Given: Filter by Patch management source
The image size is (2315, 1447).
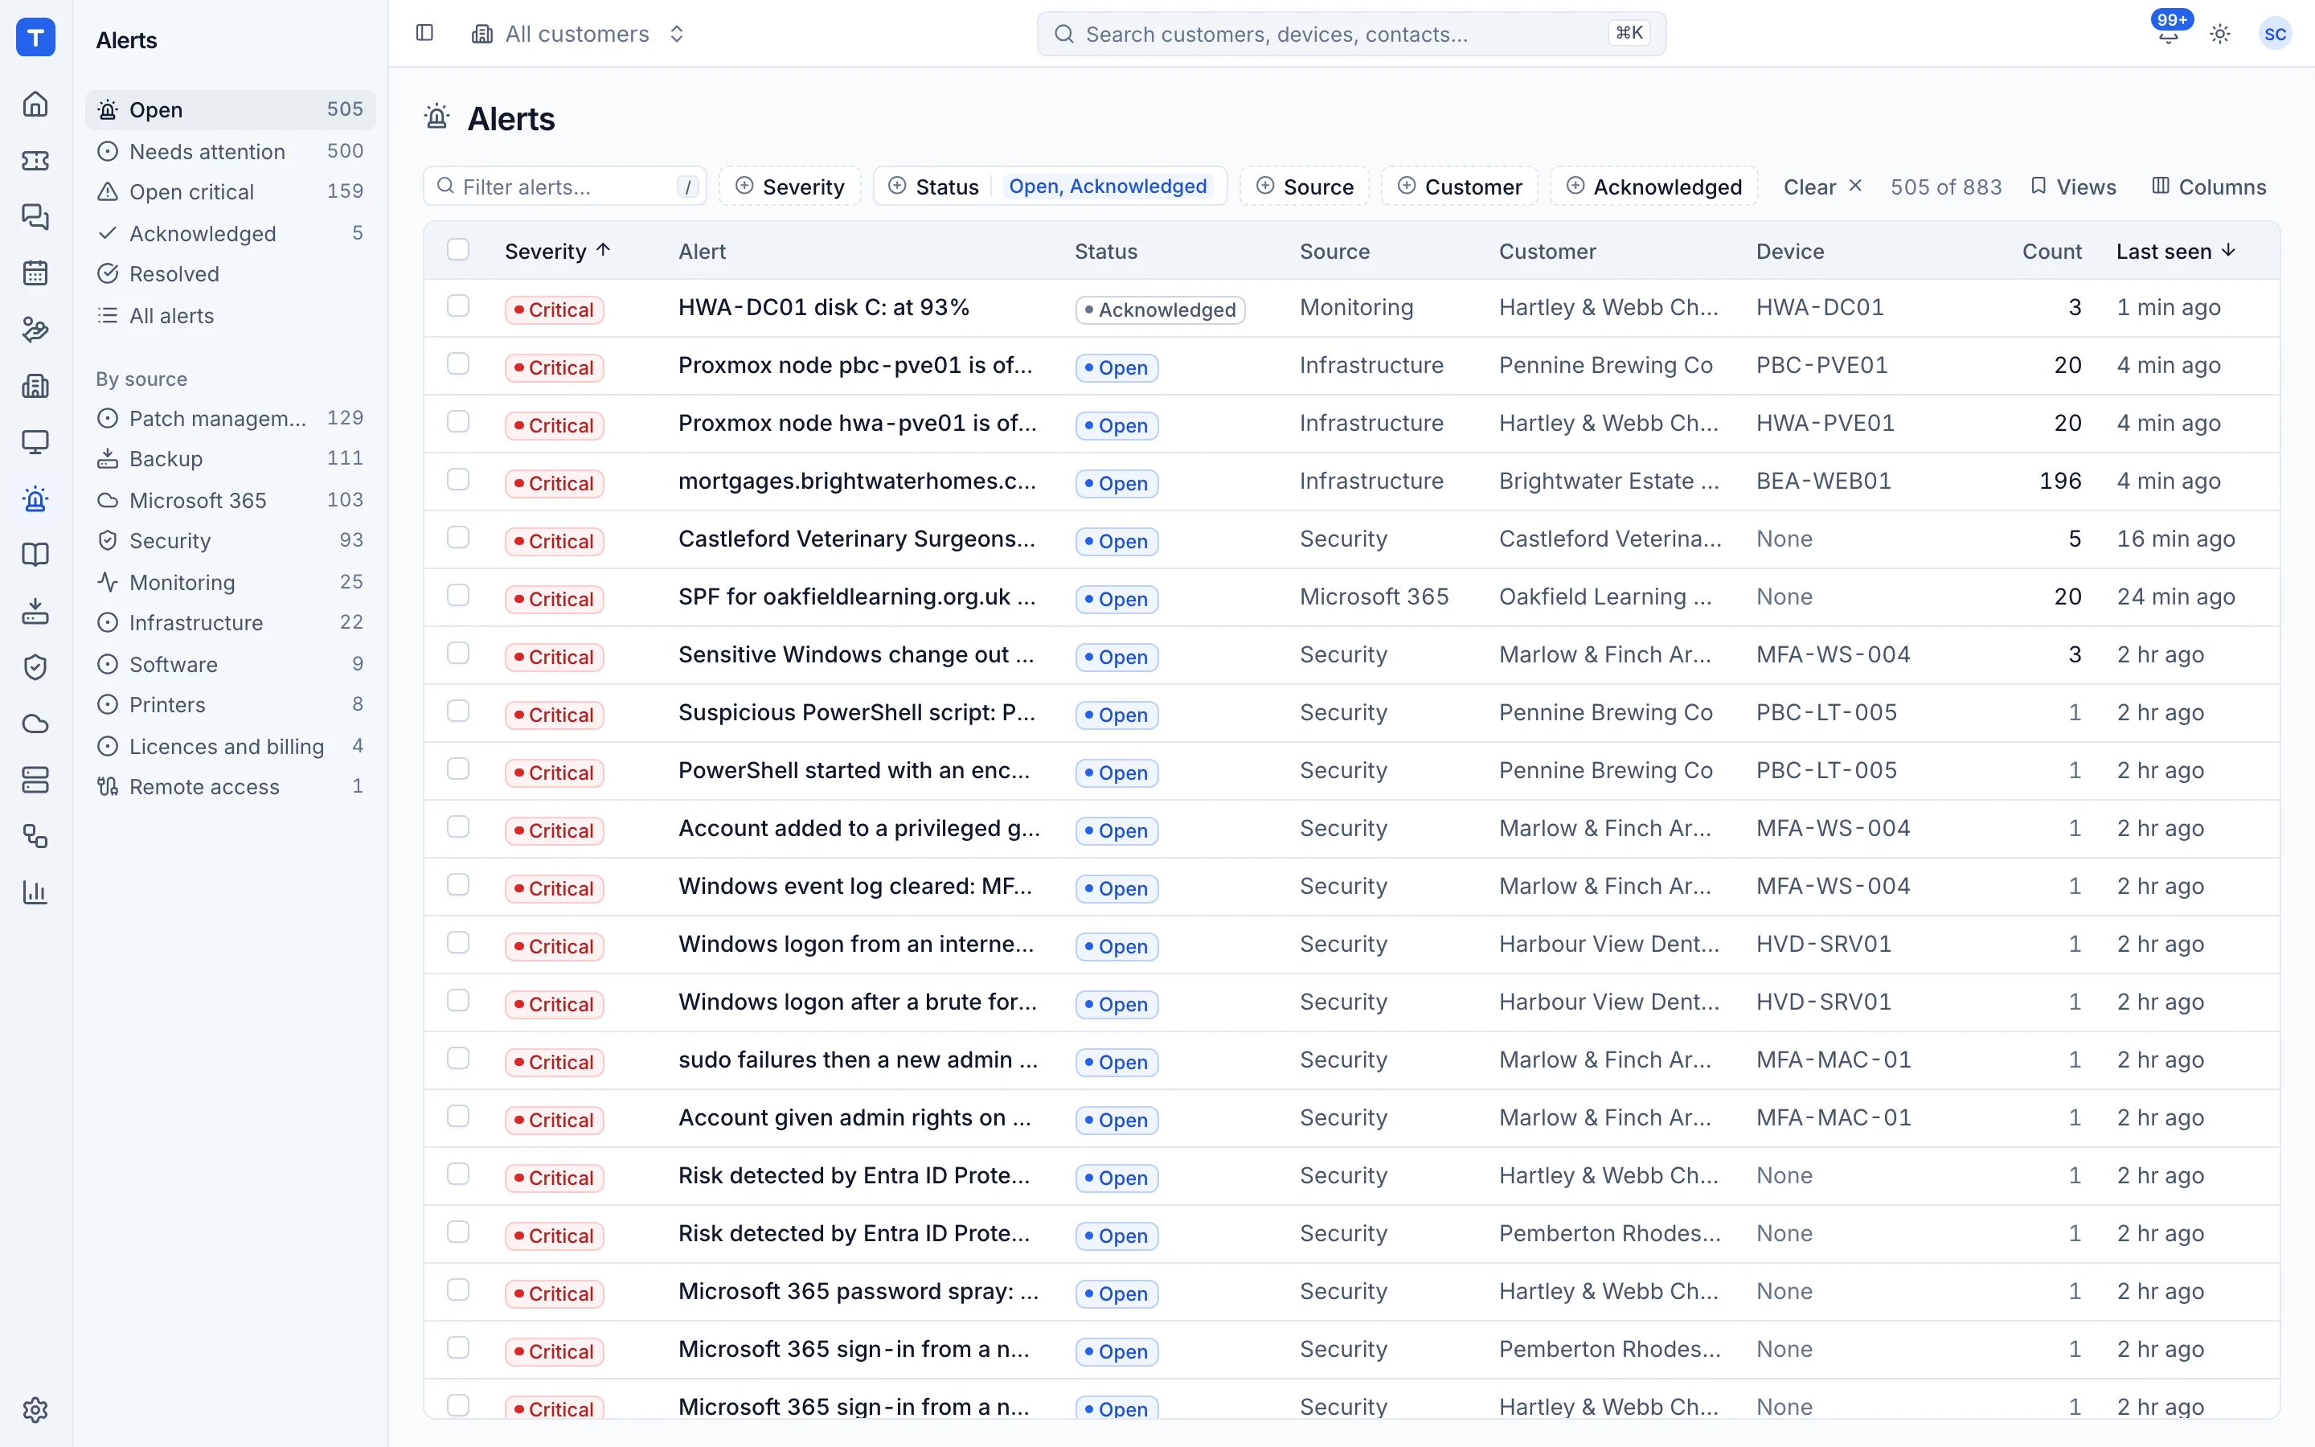Looking at the screenshot, I should pyautogui.click(x=231, y=418).
